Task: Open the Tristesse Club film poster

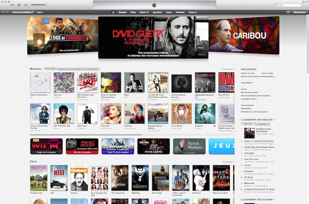Action: point(39,178)
